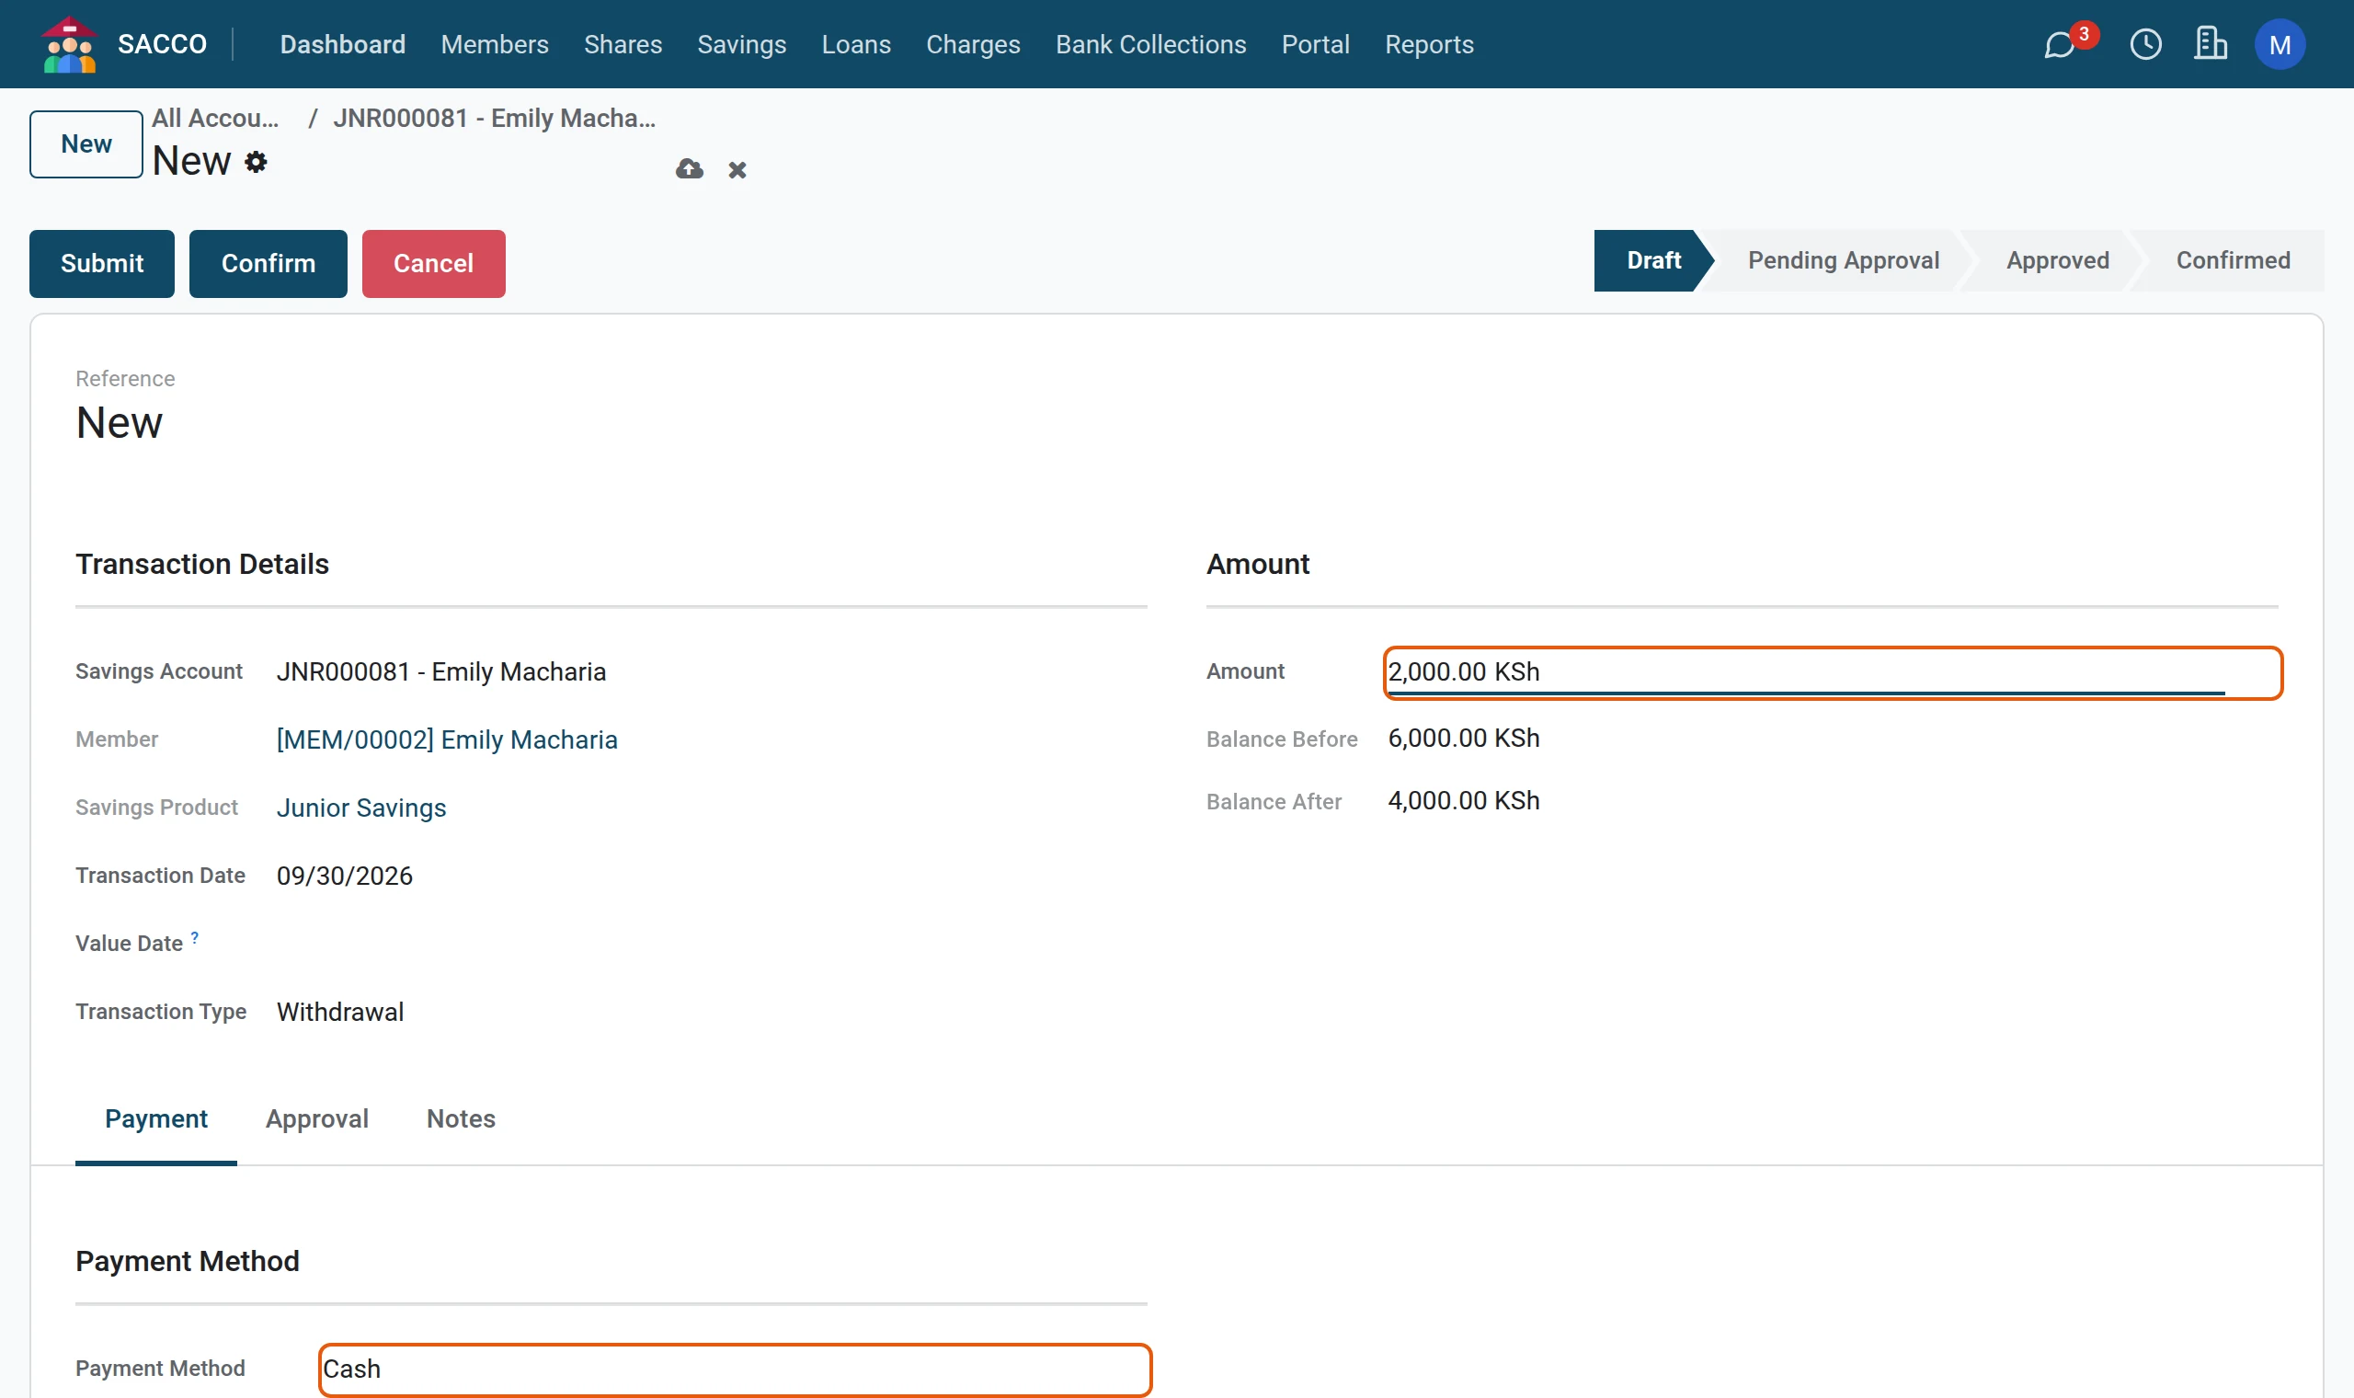The image size is (2354, 1398).
Task: Open member link [MEM/00002] Emily Macharia
Action: coord(447,739)
